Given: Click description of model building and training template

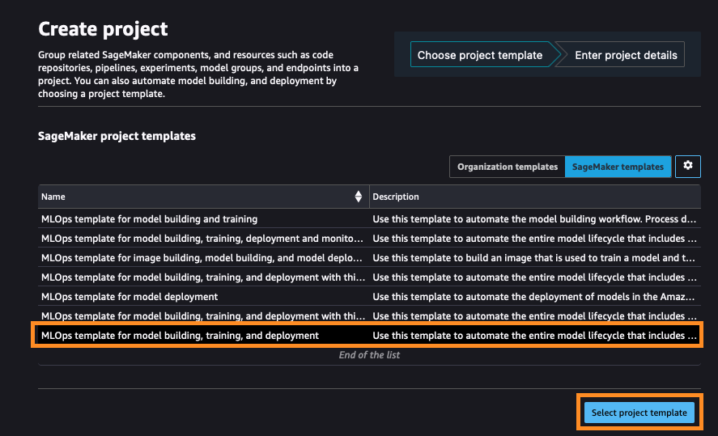Looking at the screenshot, I should pos(534,218).
